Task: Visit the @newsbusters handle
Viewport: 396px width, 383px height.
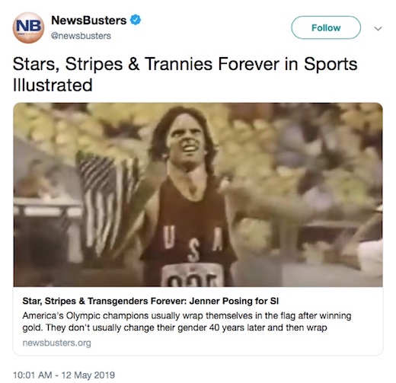Action: point(81,36)
